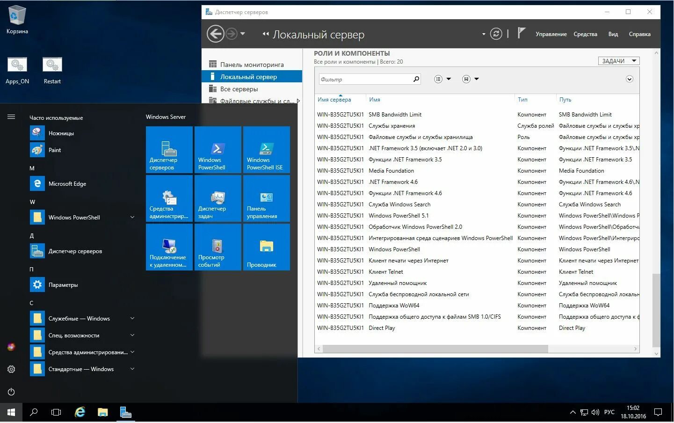Sort by the Имя сервера column header
This screenshot has width=674, height=423.
pyautogui.click(x=334, y=100)
